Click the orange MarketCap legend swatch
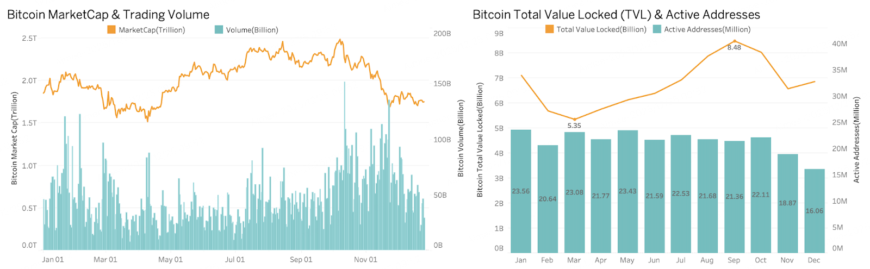 click(x=111, y=30)
